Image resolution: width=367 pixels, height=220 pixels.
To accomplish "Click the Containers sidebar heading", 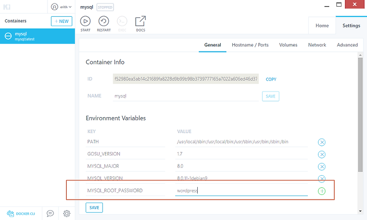I will [15, 21].
